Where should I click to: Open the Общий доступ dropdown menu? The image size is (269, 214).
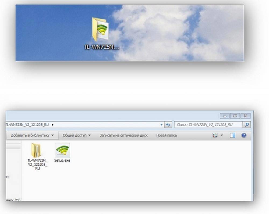[76, 135]
